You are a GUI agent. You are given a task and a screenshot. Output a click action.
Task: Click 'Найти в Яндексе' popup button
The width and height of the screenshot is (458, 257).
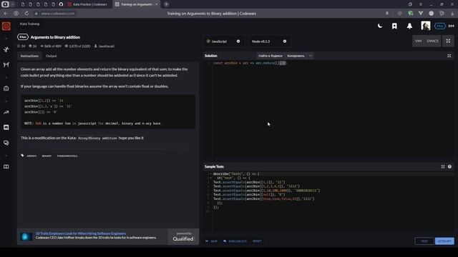pyautogui.click(x=271, y=56)
